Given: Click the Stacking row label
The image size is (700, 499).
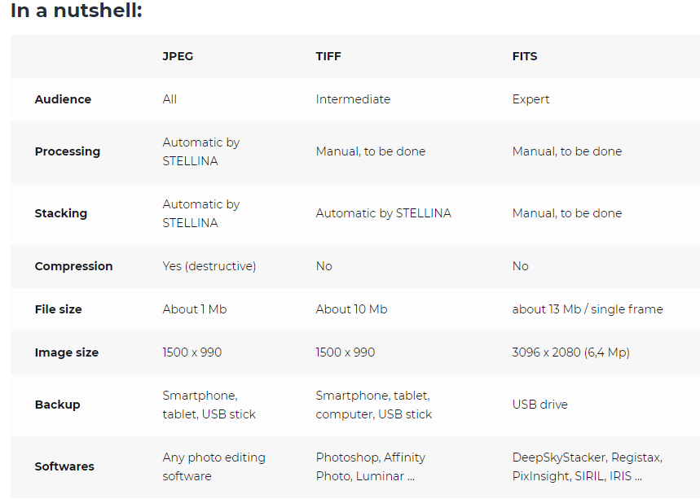Looking at the screenshot, I should [x=61, y=213].
